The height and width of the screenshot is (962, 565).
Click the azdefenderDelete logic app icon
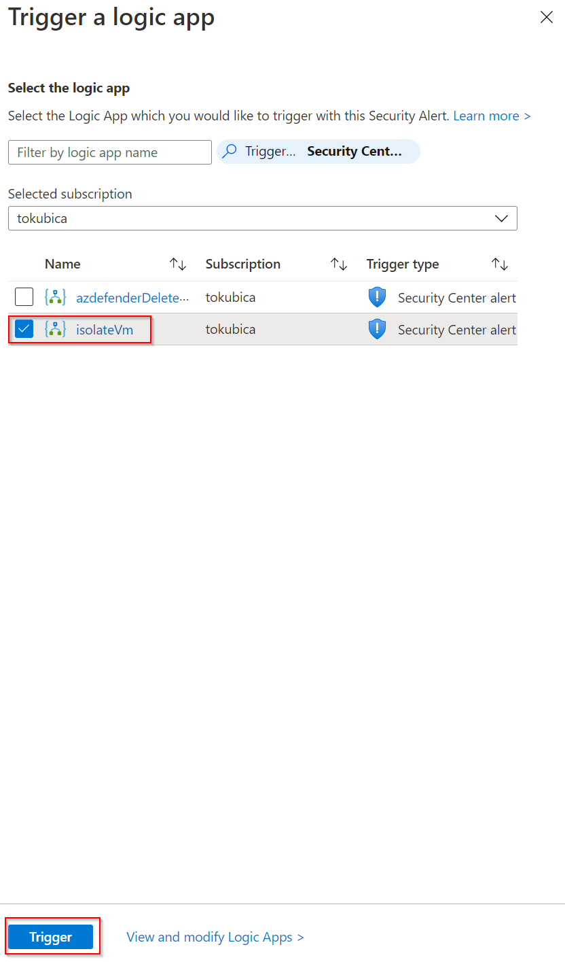click(x=55, y=297)
